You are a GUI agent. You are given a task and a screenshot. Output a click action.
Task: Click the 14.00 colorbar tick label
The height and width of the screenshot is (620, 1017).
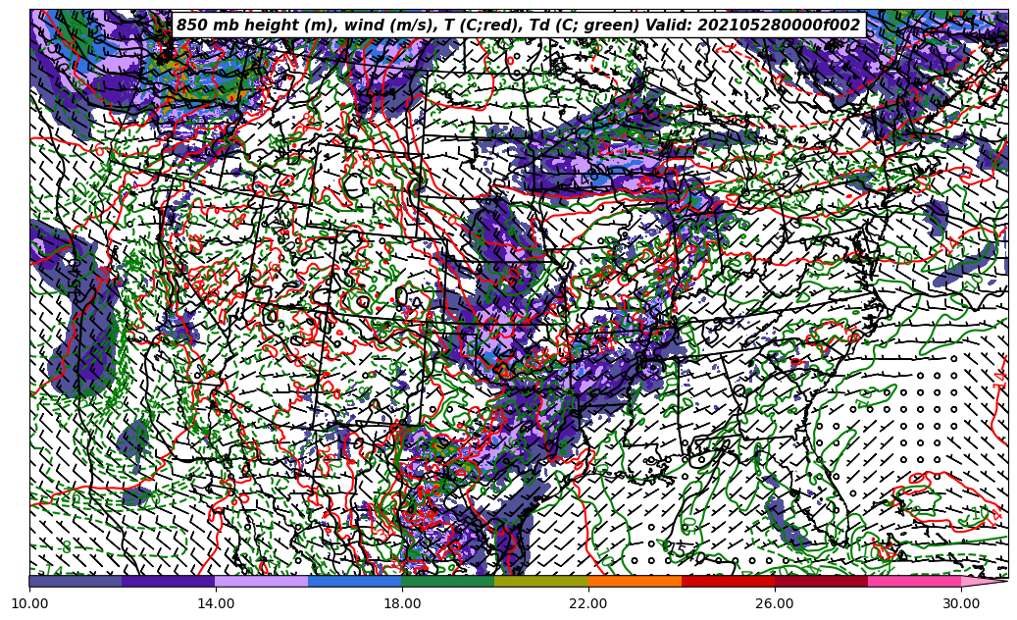point(216,603)
